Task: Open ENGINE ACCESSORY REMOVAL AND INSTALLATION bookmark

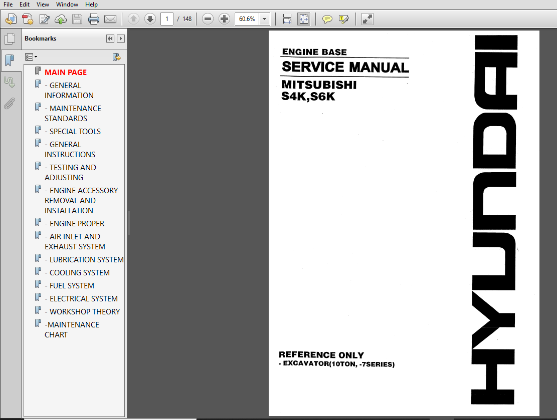Action: [81, 200]
